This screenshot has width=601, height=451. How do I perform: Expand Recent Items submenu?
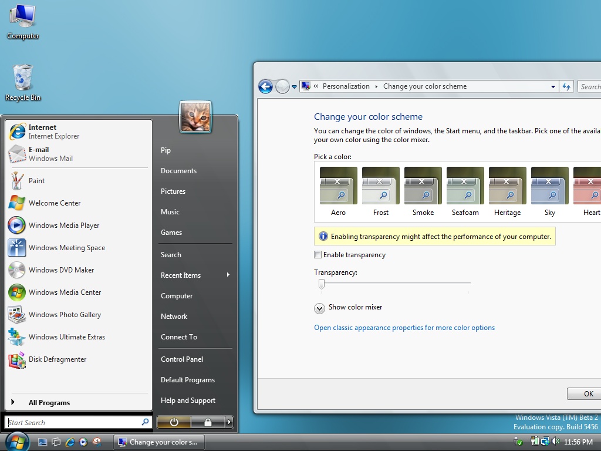click(195, 275)
